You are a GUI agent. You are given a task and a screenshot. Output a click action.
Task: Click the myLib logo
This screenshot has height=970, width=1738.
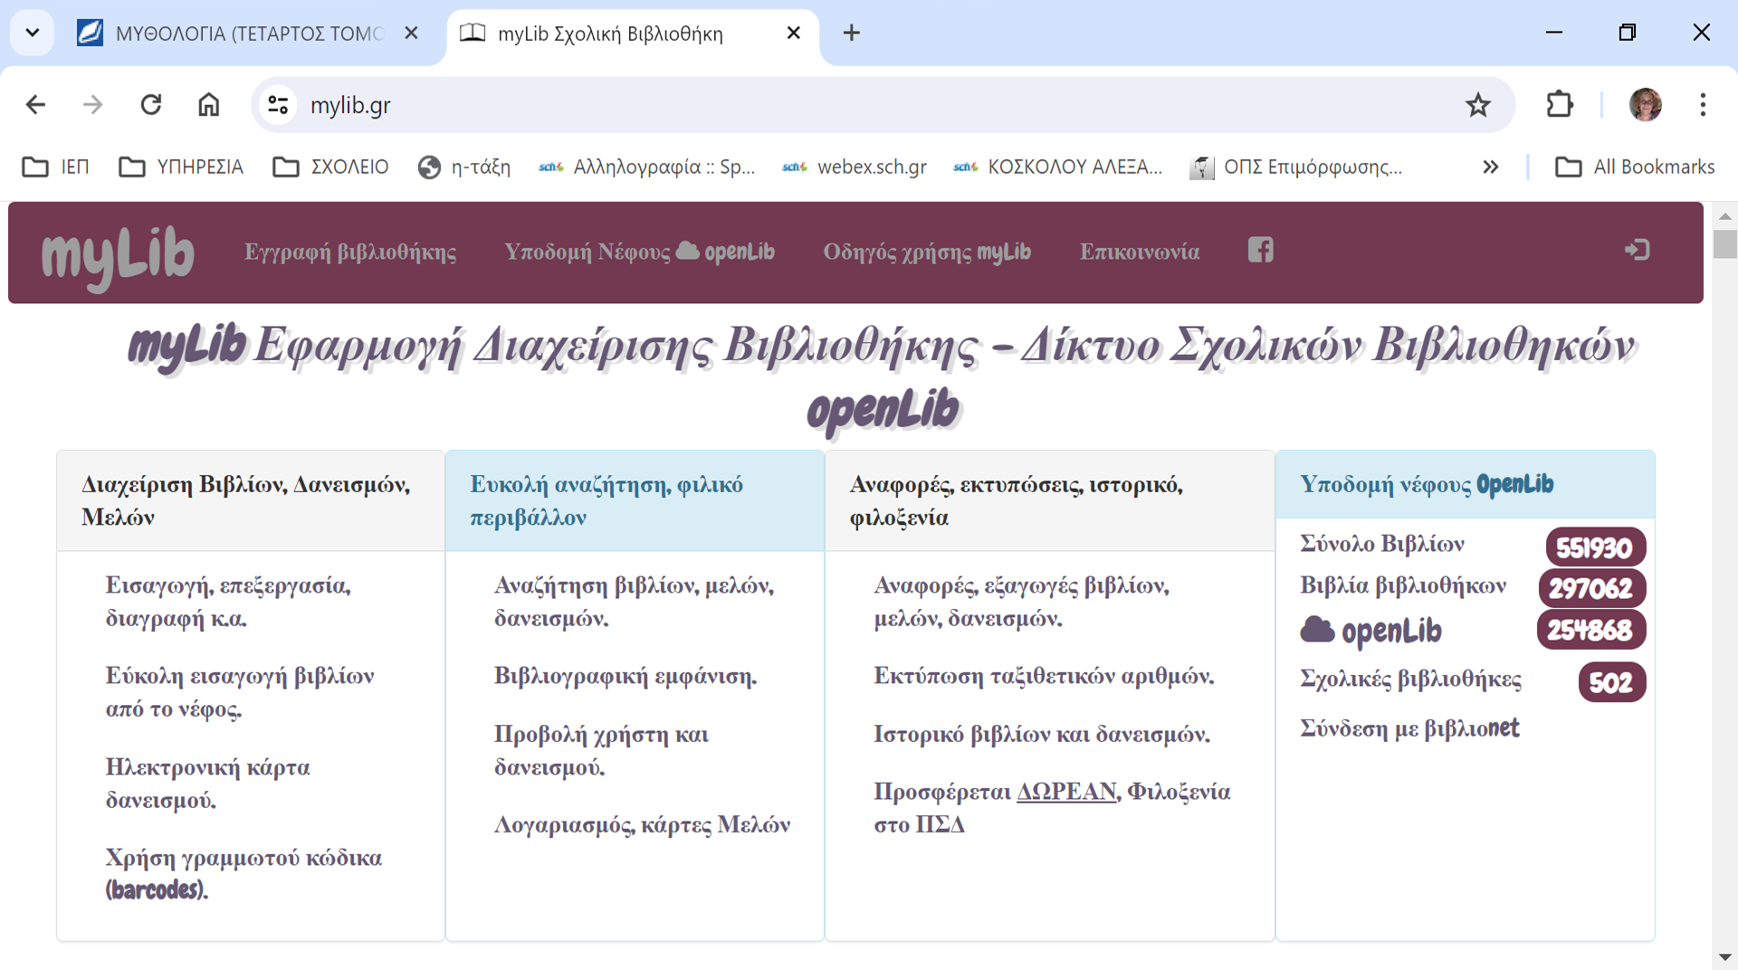pyautogui.click(x=118, y=255)
